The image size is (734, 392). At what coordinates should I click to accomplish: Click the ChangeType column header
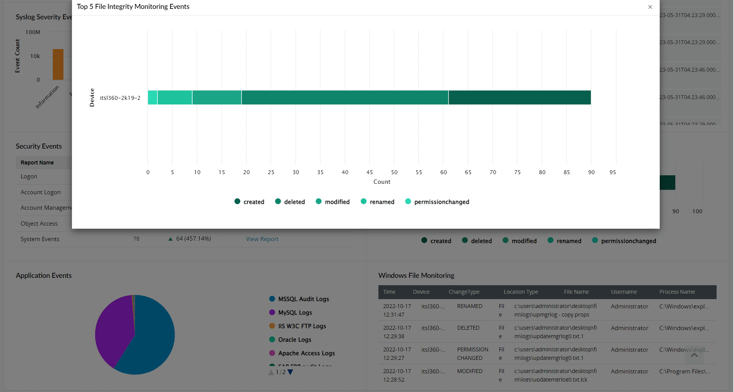[x=464, y=292]
